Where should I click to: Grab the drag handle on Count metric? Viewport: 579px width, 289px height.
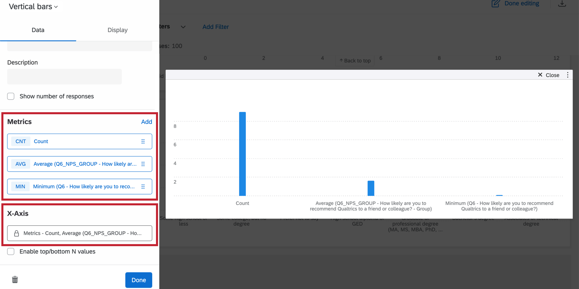click(143, 141)
